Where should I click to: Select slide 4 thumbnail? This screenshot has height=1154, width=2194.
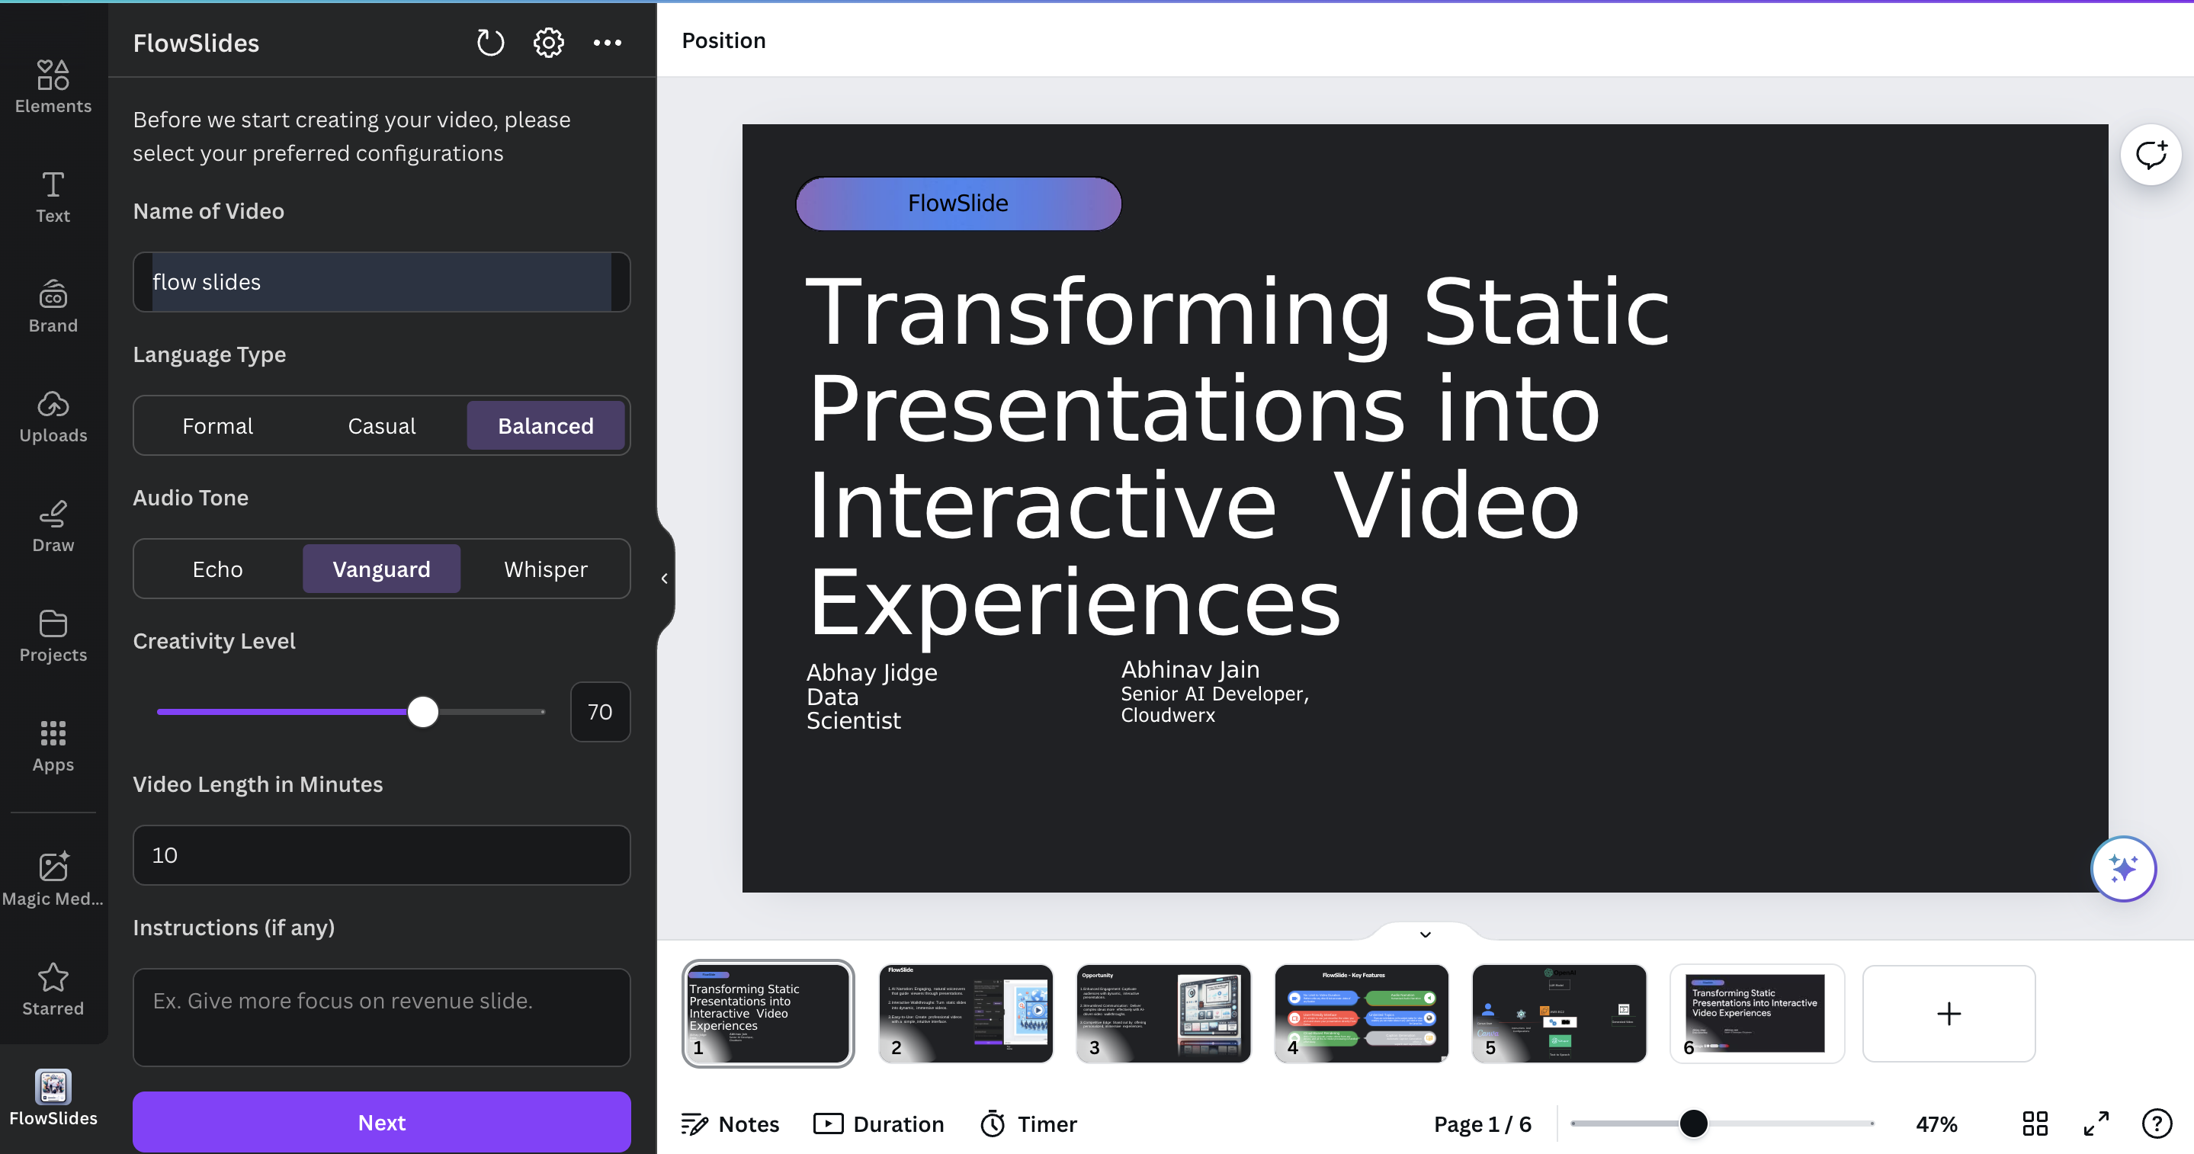tap(1361, 1013)
